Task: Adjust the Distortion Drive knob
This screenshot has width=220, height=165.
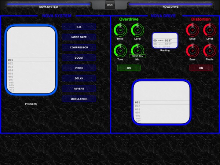Action: click(x=192, y=30)
